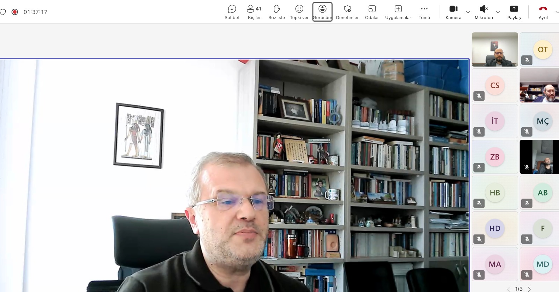Open Denetimler moderation controls
Image resolution: width=559 pixels, height=292 pixels.
347,12
